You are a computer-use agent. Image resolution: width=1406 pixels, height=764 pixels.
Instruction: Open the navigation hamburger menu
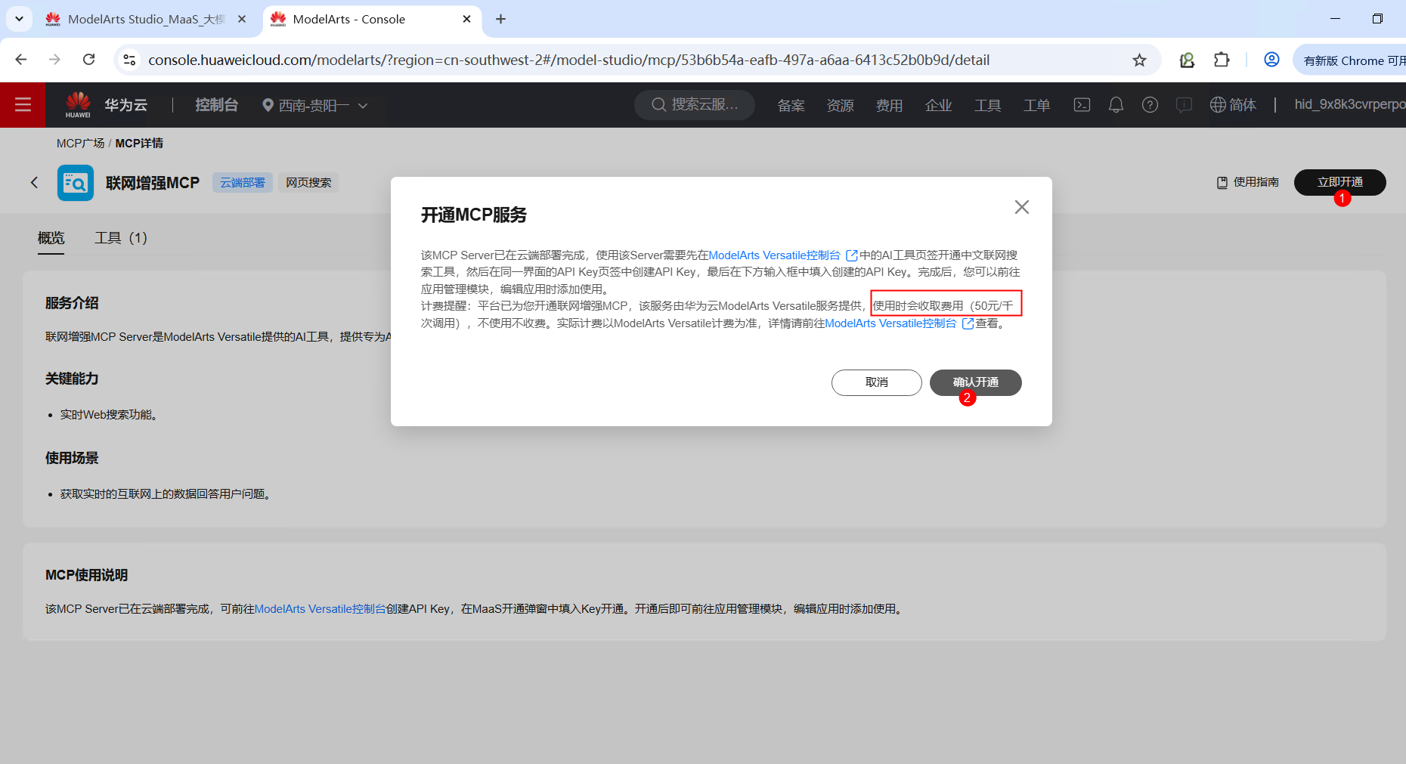[x=23, y=105]
